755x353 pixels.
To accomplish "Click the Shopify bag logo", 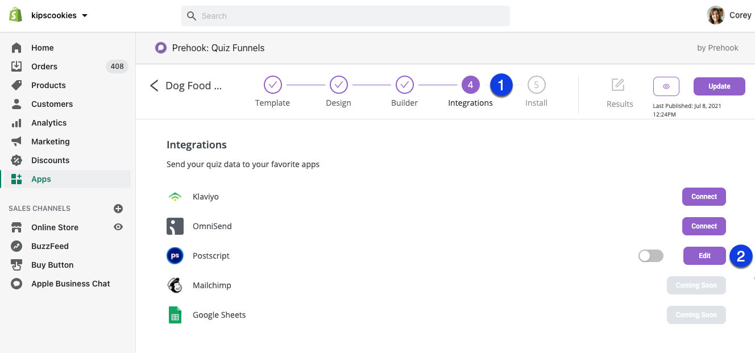I will pos(15,15).
